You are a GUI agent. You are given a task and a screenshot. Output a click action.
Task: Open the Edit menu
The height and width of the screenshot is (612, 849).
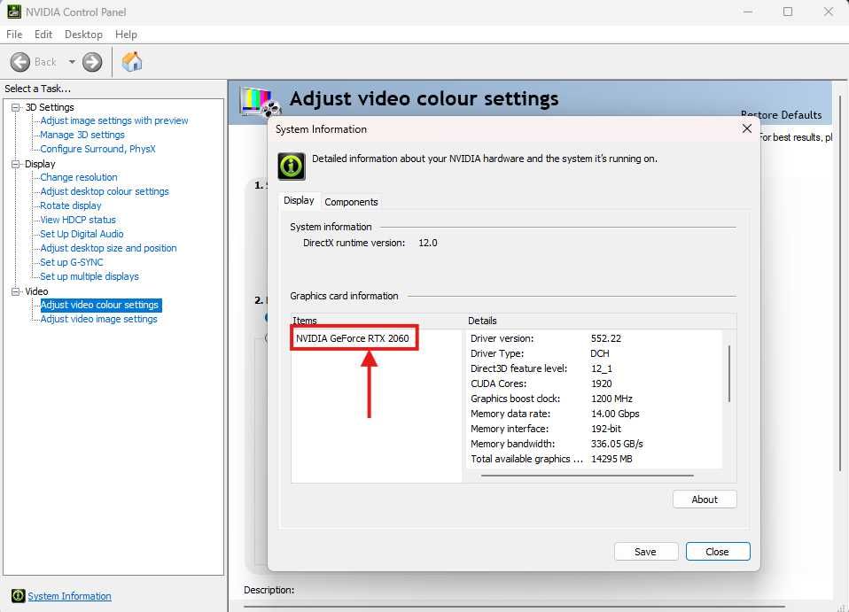[43, 34]
